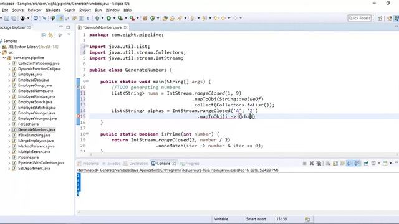
Task: Select SetDepartment.java in Package Explorer
Action: click(34, 169)
